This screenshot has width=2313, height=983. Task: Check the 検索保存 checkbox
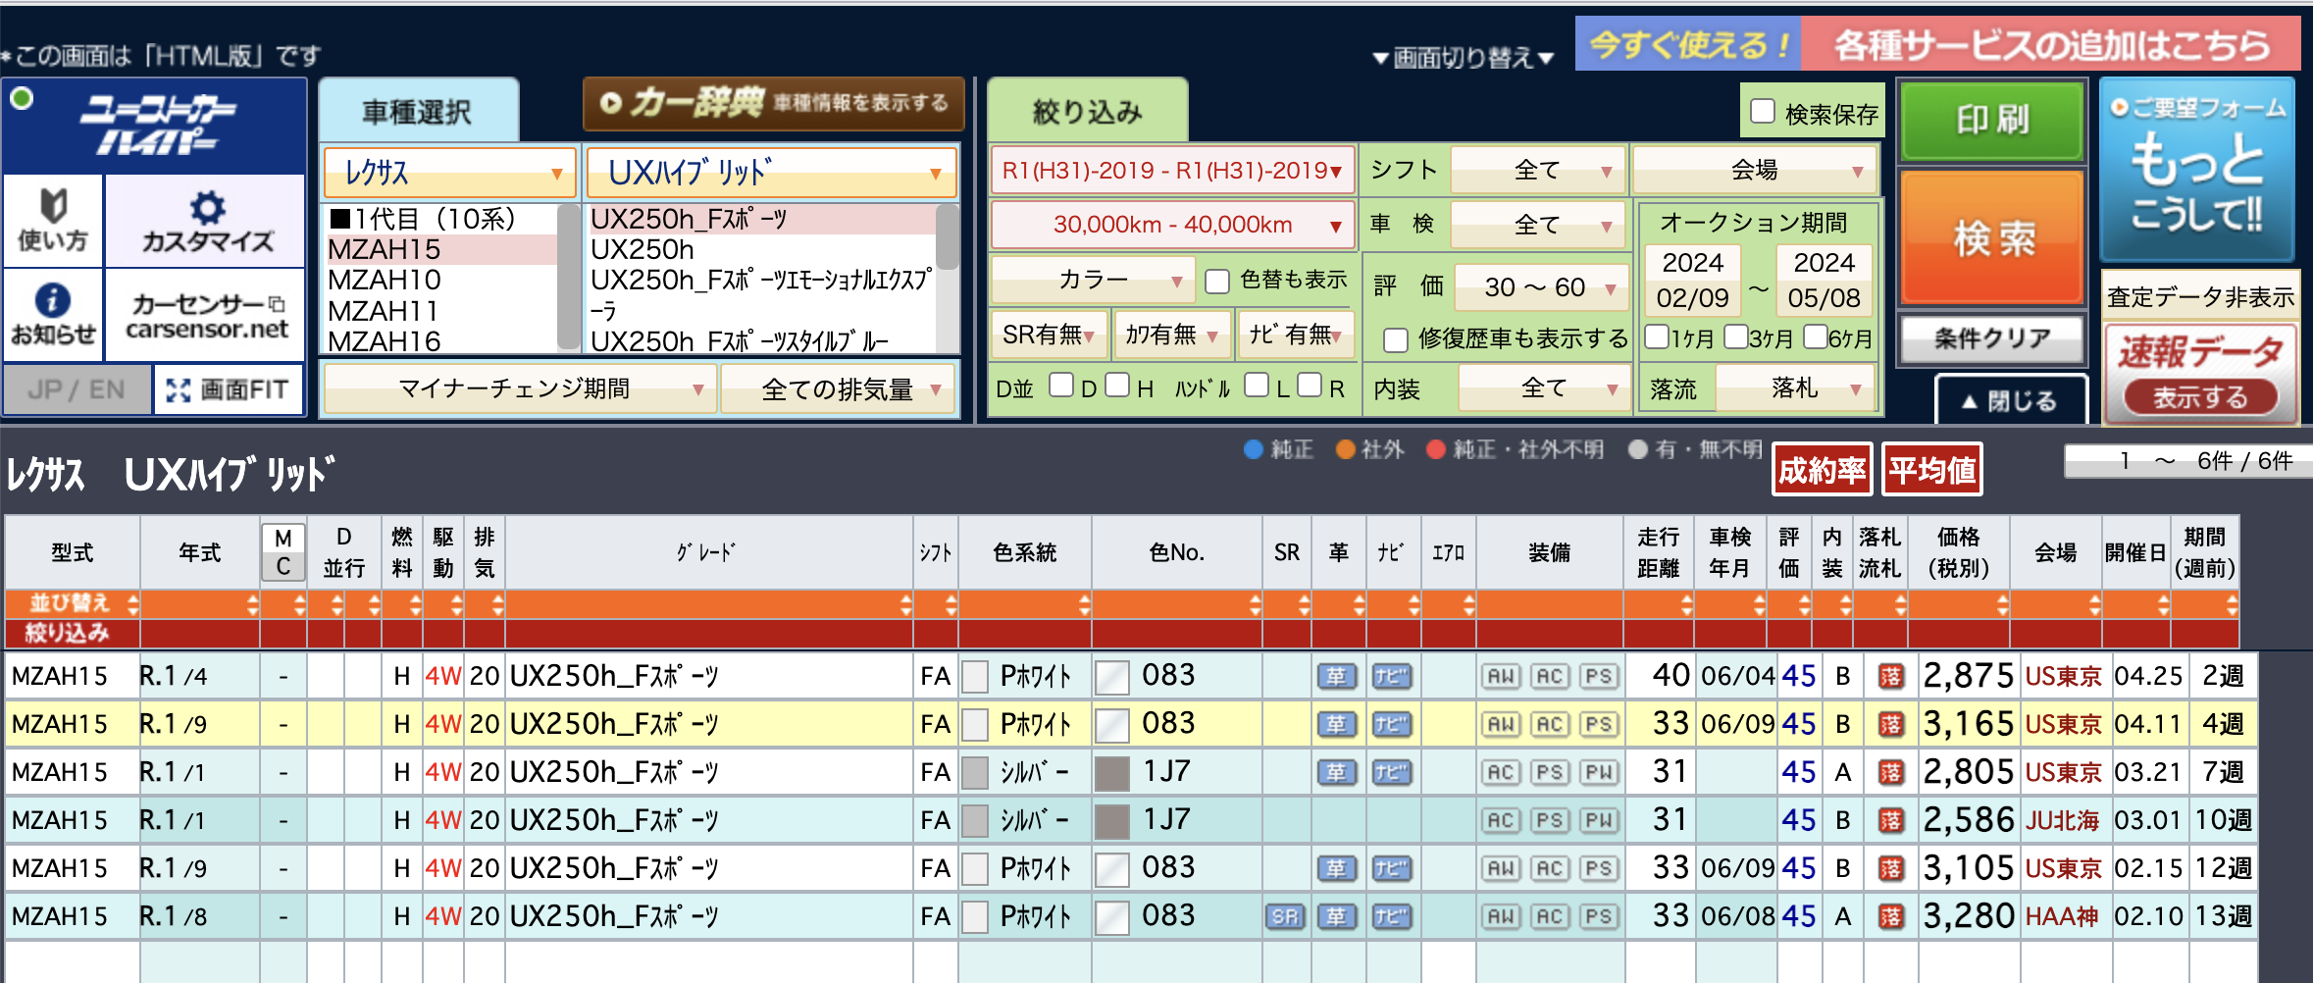(1763, 112)
